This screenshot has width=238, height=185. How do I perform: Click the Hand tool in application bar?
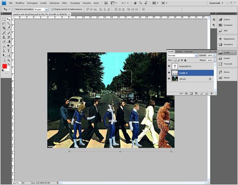135,3
